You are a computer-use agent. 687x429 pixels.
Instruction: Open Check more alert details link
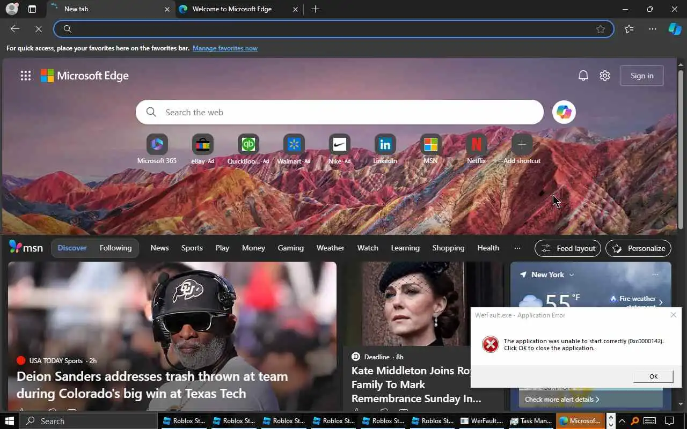click(562, 399)
